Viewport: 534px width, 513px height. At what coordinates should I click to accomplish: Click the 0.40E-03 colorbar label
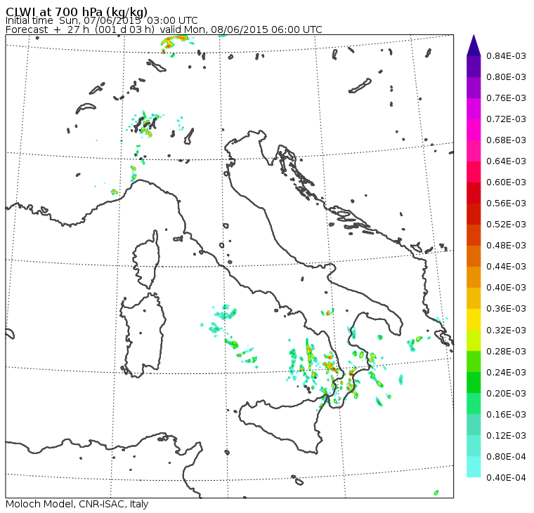(506, 288)
